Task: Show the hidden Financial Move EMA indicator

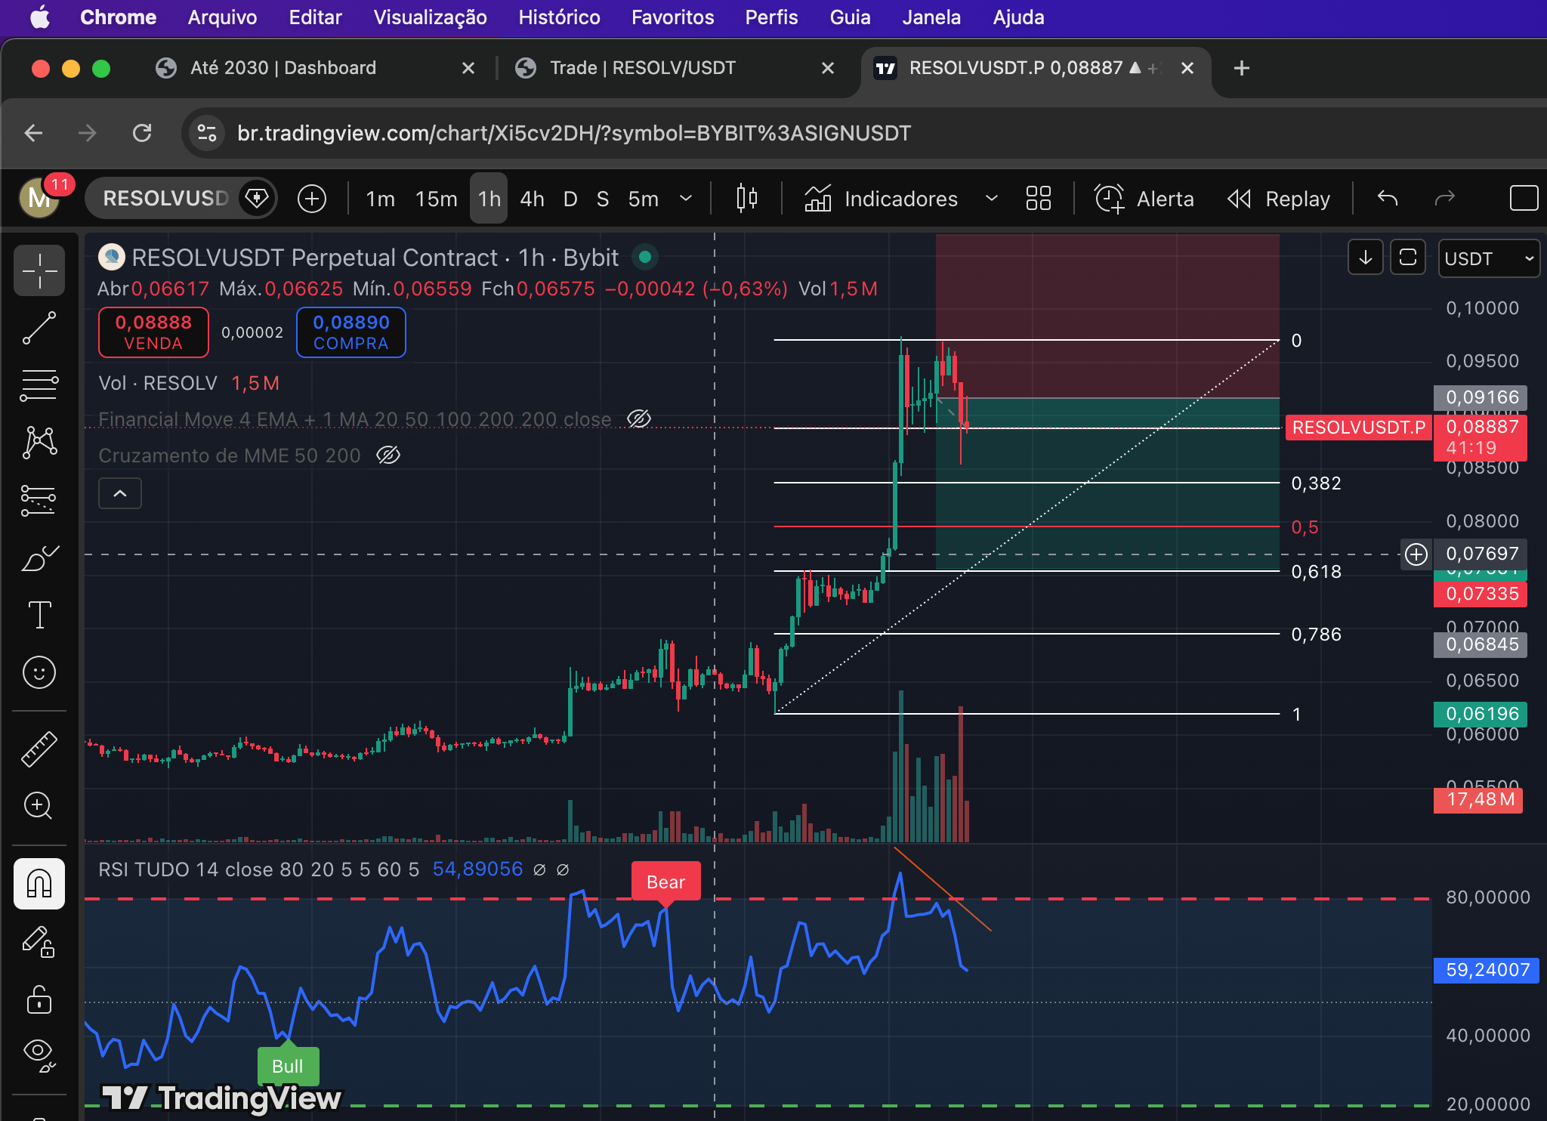Action: pyautogui.click(x=639, y=418)
